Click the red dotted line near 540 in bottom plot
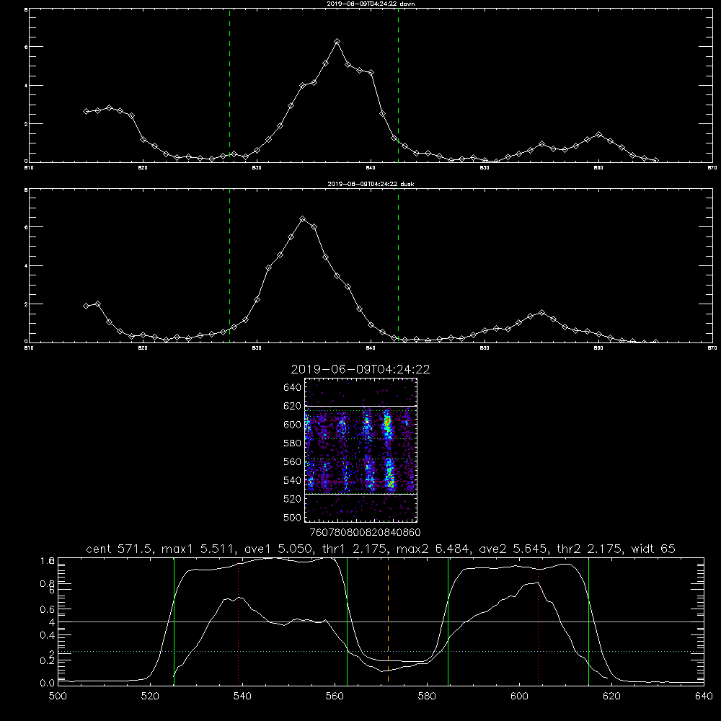The image size is (721, 721). (238, 623)
